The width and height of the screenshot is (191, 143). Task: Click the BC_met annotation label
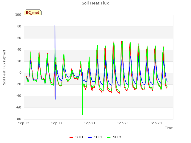[33, 13]
